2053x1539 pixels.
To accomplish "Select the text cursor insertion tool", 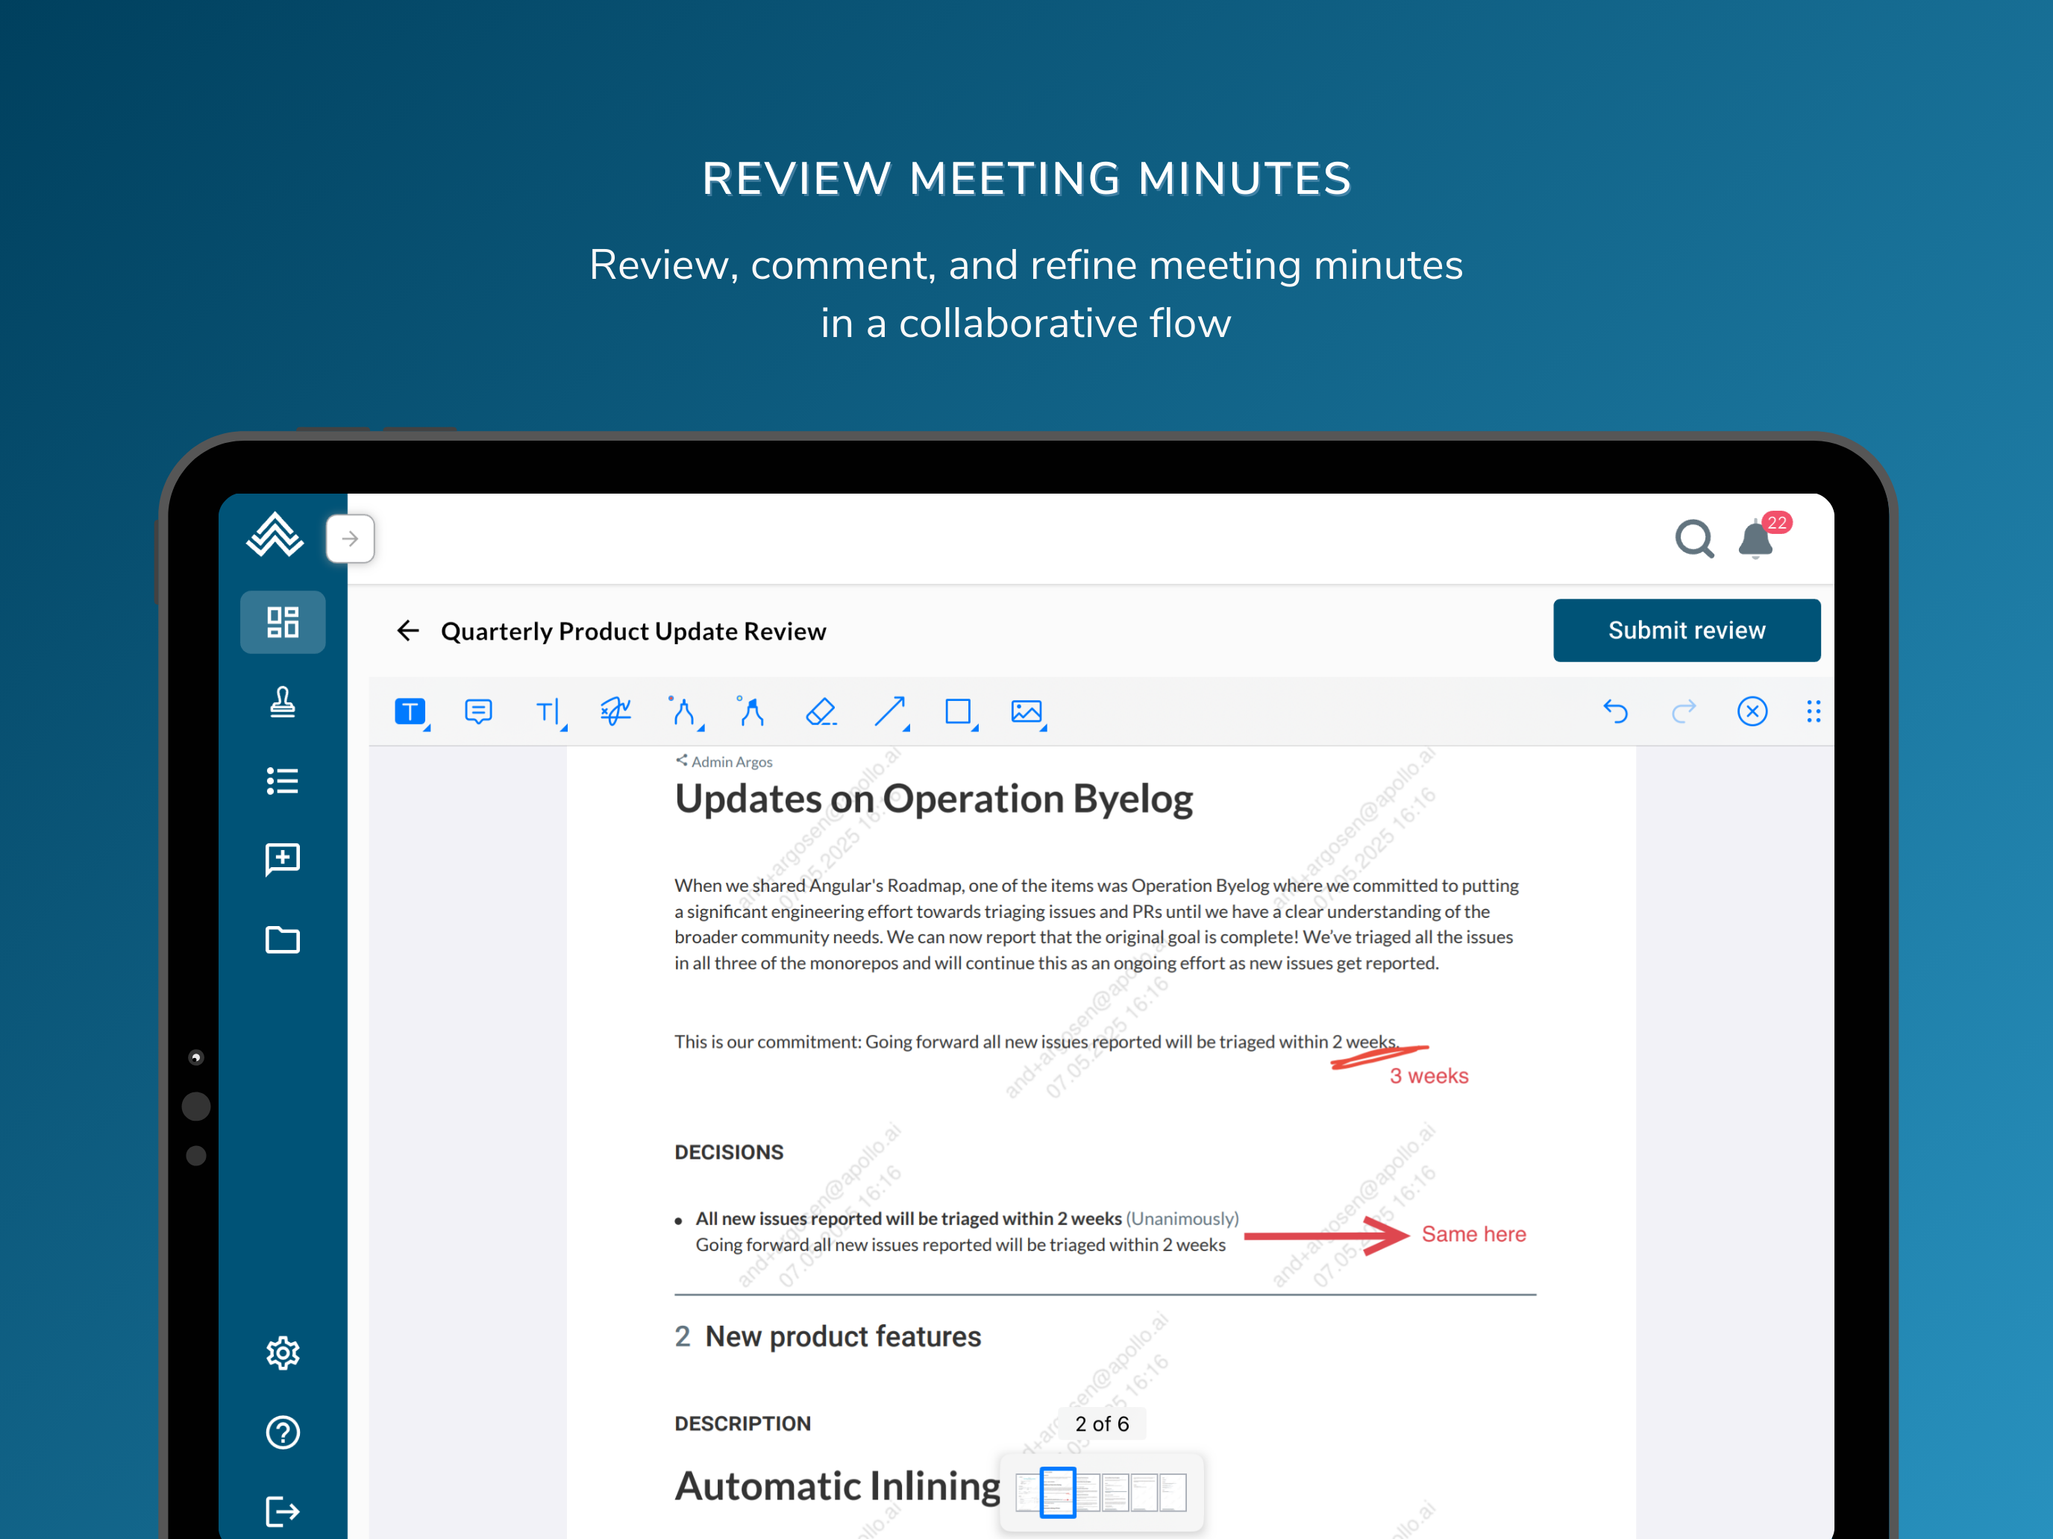I will click(550, 711).
